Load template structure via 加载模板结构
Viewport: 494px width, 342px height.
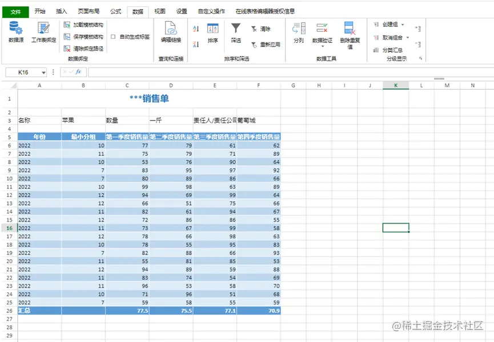point(83,25)
